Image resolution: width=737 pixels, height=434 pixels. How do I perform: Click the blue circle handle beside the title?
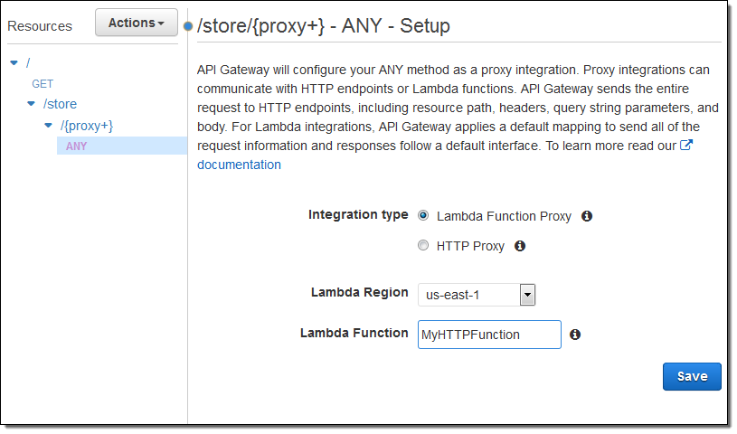[x=188, y=25]
